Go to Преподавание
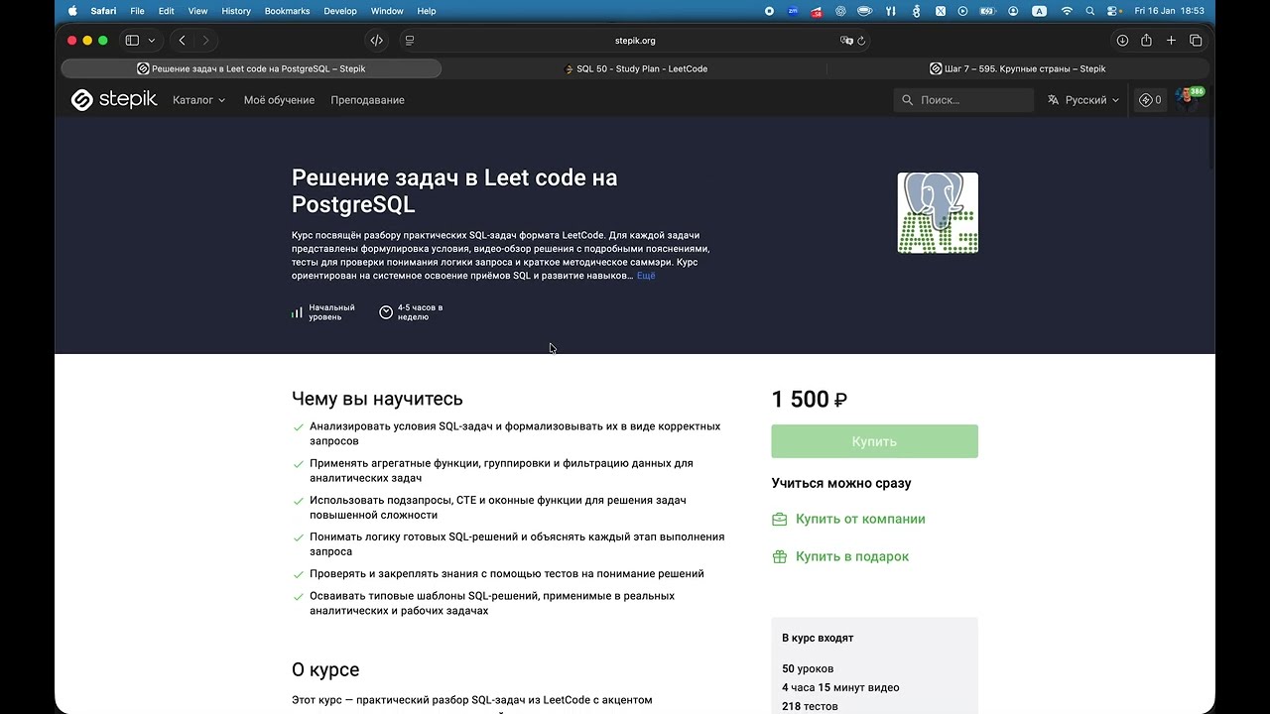Viewport: 1270px width, 714px height. pos(367,100)
